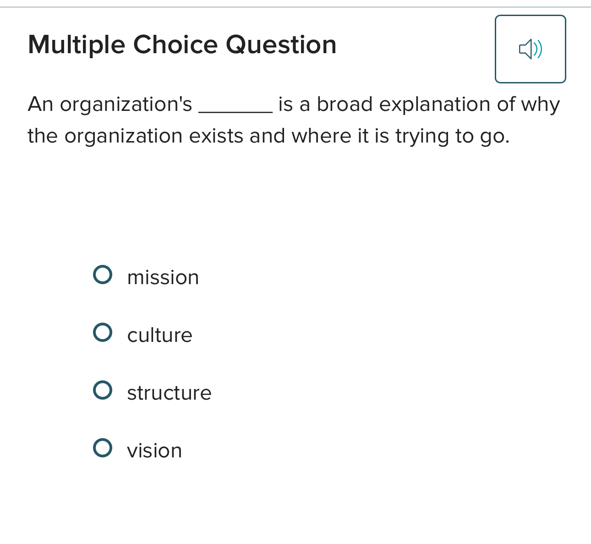This screenshot has height=544, width=591.
Task: Click the 'vision' answer label text
Action: tap(154, 451)
